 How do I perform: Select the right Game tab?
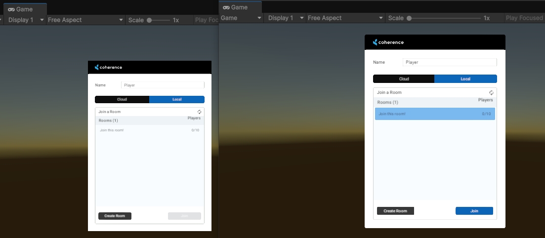pyautogui.click(x=235, y=7)
